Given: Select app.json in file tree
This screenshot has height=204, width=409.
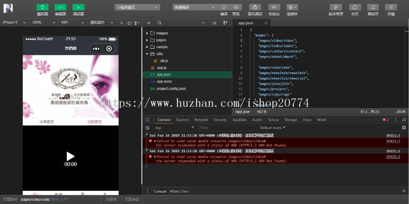Looking at the screenshot, I should point(187,75).
